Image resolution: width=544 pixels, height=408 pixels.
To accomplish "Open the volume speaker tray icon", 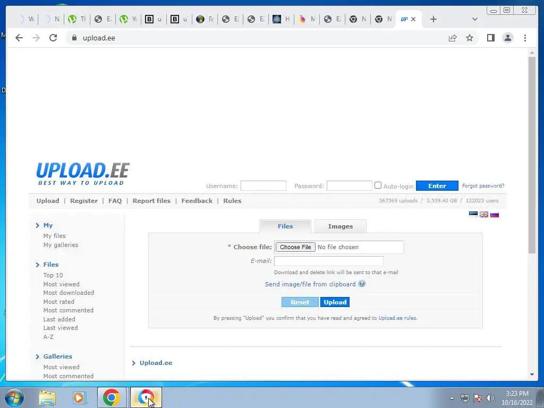I will tap(490, 398).
